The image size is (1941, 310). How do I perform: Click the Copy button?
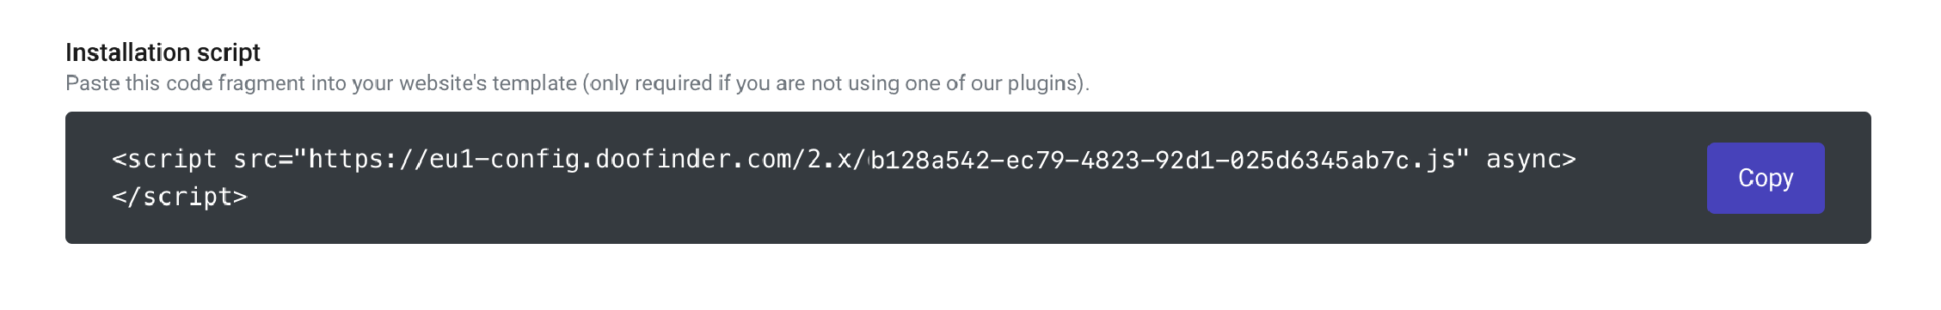pos(1766,178)
